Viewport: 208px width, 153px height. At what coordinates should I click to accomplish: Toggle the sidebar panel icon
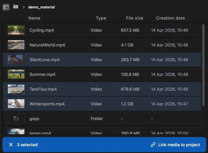pyautogui.click(x=6, y=7)
